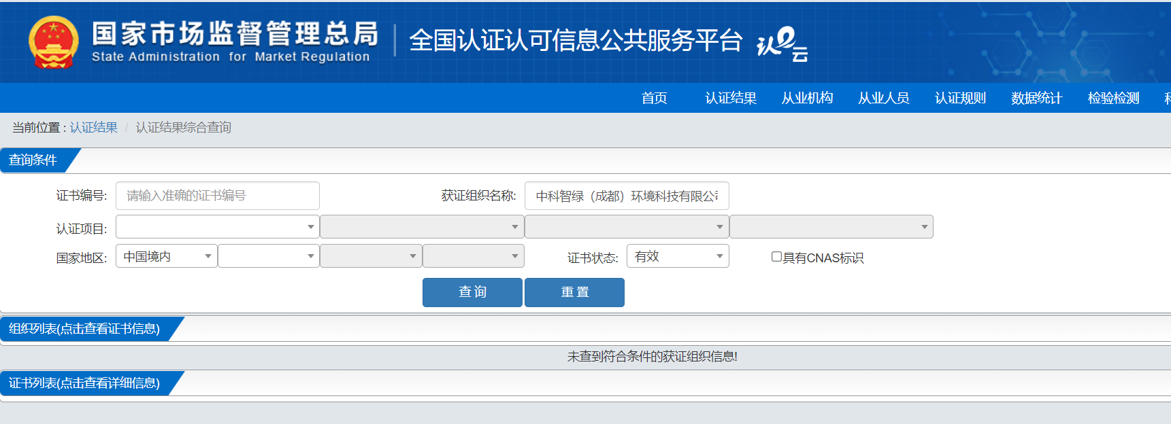1171x424 pixels.
Task: Click the 未查到符合条件的获证组织信息 message
Action: [x=653, y=357]
